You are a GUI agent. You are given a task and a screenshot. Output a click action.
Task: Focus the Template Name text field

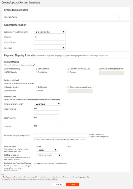pyautogui.click(x=76, y=17)
